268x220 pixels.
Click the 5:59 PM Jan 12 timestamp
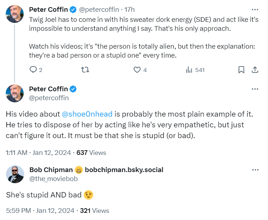click(40, 211)
